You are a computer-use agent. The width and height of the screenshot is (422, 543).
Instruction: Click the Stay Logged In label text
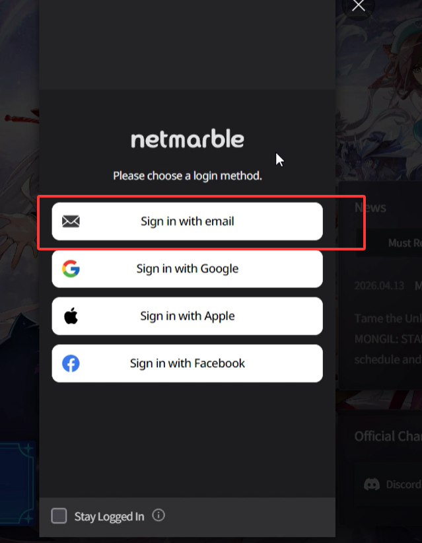109,517
